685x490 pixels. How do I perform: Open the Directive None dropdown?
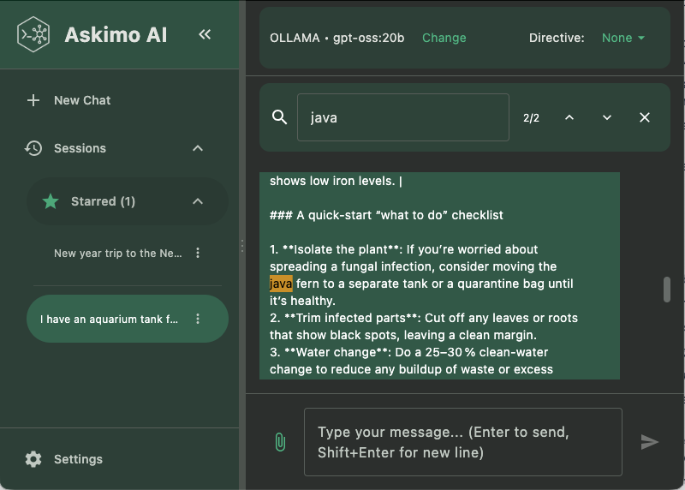point(623,38)
